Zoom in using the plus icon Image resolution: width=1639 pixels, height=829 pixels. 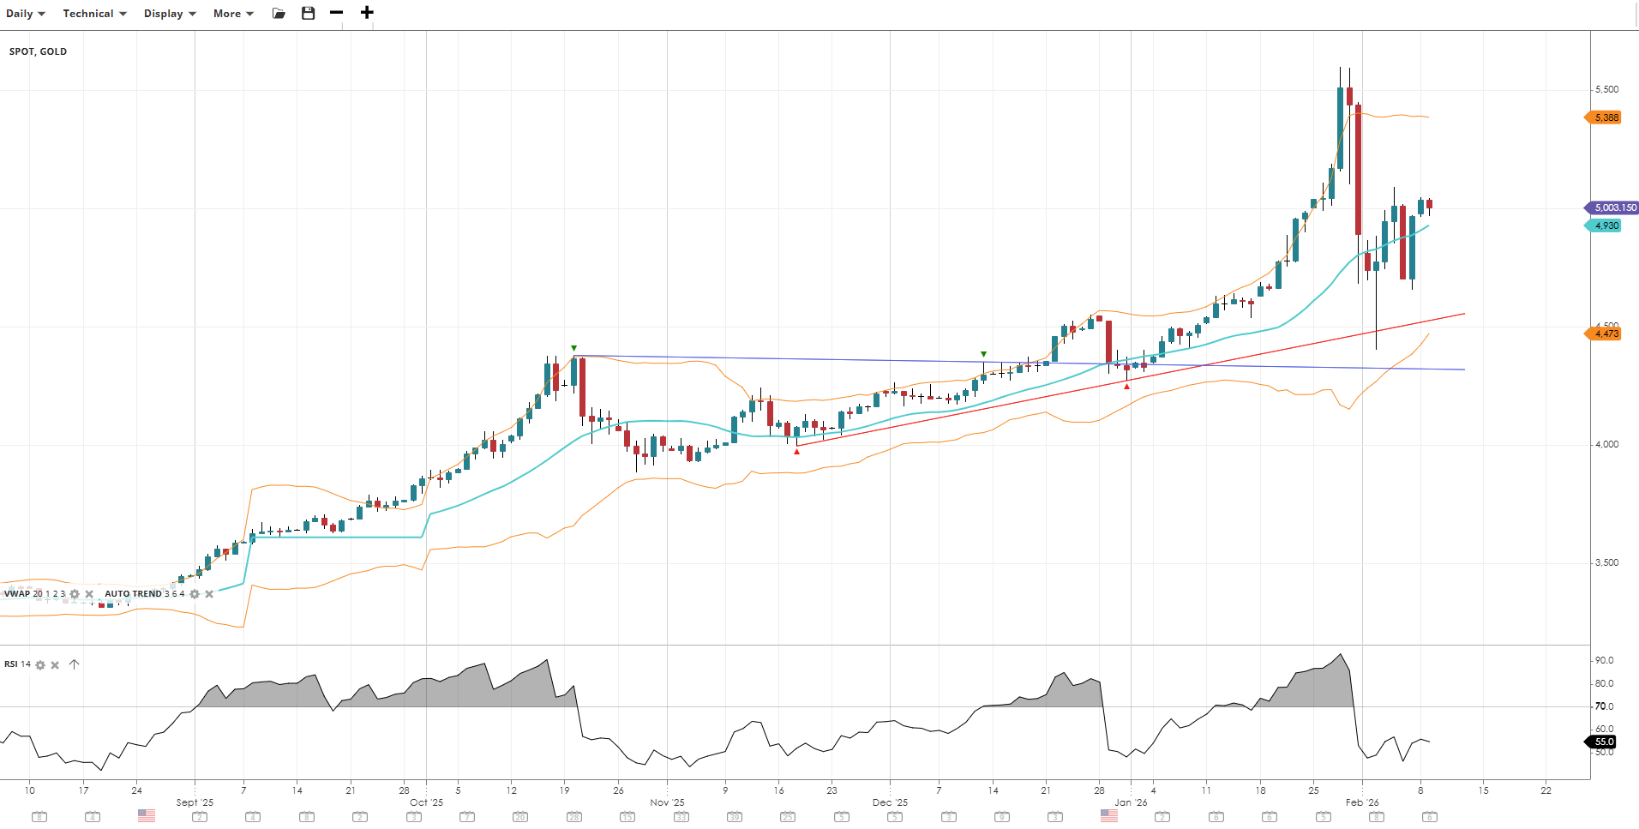pos(367,13)
